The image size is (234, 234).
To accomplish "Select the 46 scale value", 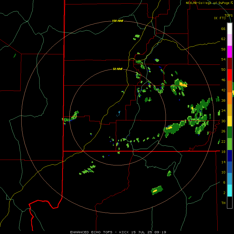I will click(223, 80).
